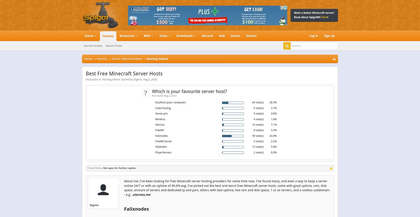Screen dimensions: 420x217
Task: Expand the Wiki dropdown menu
Action: pyautogui.click(x=148, y=36)
